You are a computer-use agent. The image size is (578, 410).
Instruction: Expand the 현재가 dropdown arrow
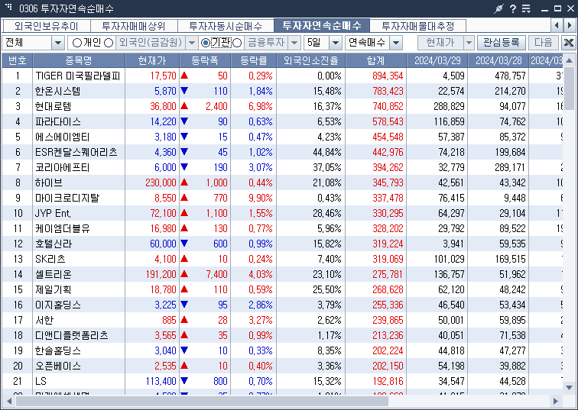coord(469,43)
